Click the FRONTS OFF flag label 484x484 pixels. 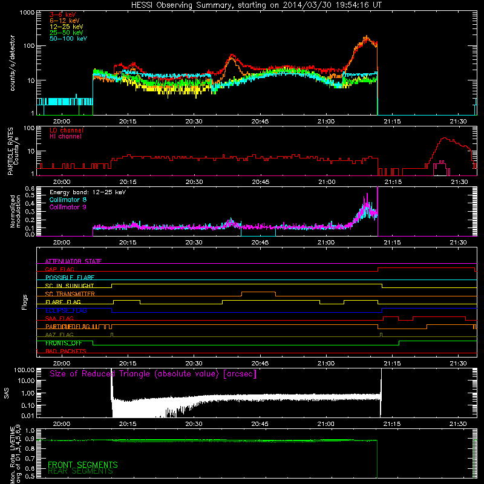[x=64, y=343]
